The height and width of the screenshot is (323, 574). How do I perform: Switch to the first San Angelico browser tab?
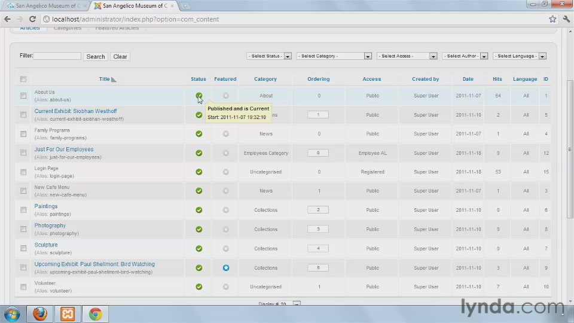(x=48, y=6)
